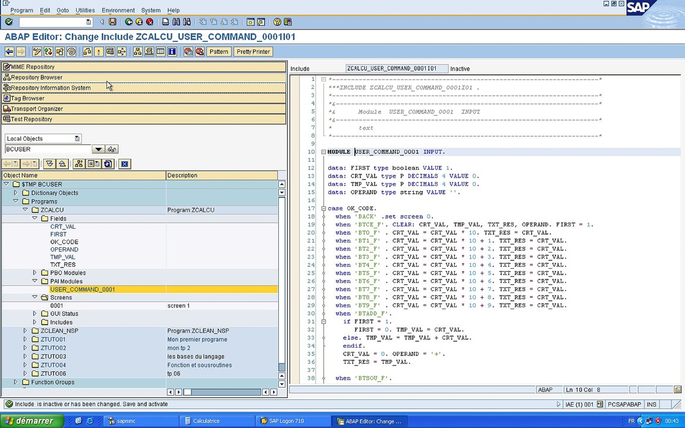Cancel using the red X icon

point(150,22)
